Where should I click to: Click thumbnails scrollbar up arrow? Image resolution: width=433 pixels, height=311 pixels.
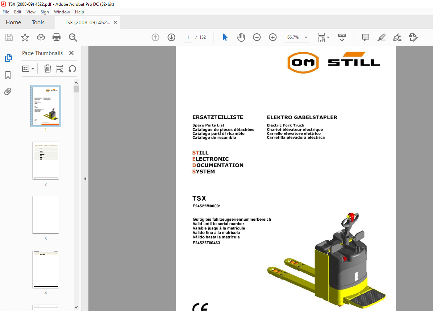[76, 83]
